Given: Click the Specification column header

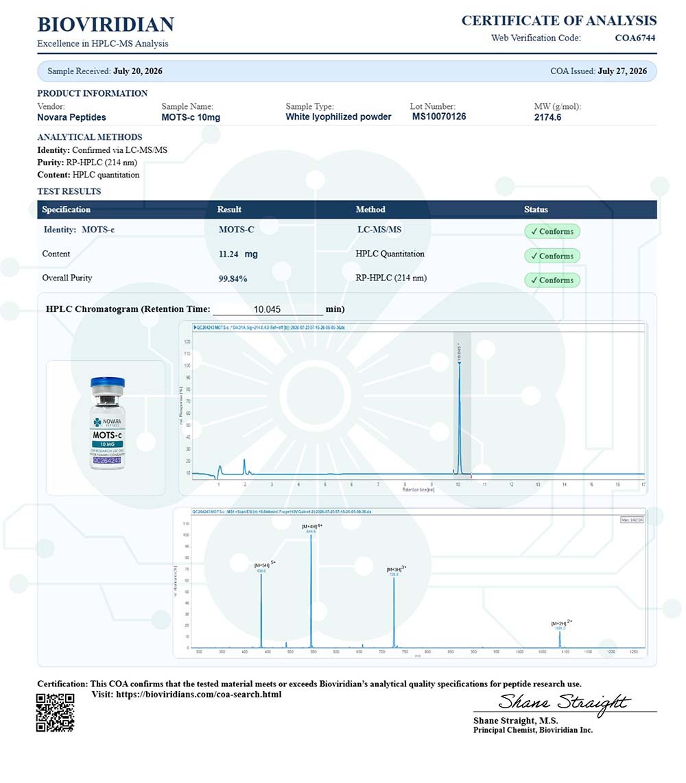Looking at the screenshot, I should [x=66, y=209].
